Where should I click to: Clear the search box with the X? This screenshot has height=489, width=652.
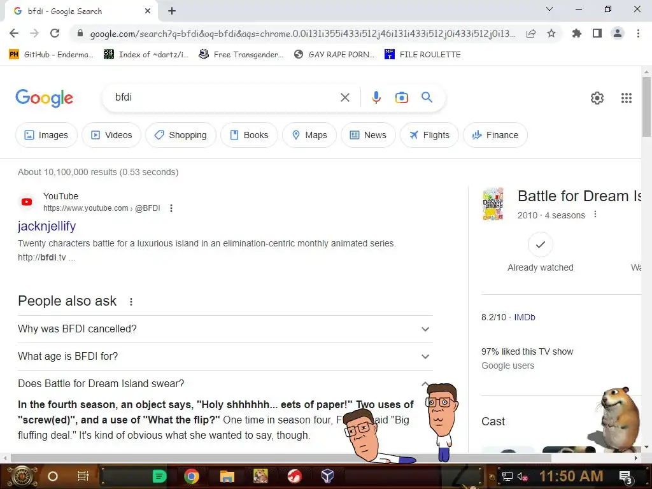tap(344, 97)
